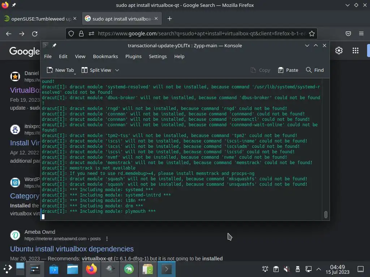Open a New Tab in Konsole
This screenshot has width=370, height=277.
[60, 70]
